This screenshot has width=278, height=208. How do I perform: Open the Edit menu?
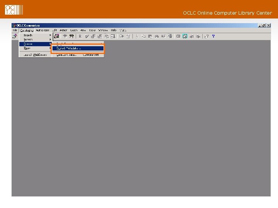[54, 30]
